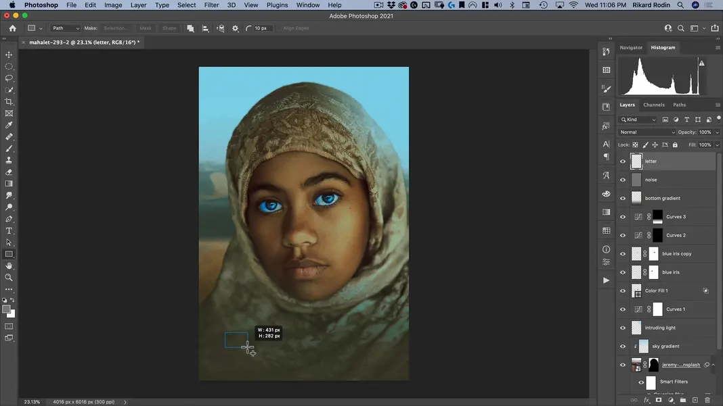This screenshot has height=406, width=723.
Task: Select the Rectangle shape tool
Action: (x=9, y=254)
